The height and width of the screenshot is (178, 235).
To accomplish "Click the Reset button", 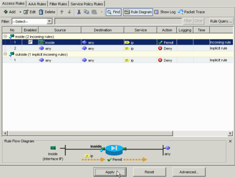I will (x=149, y=172).
